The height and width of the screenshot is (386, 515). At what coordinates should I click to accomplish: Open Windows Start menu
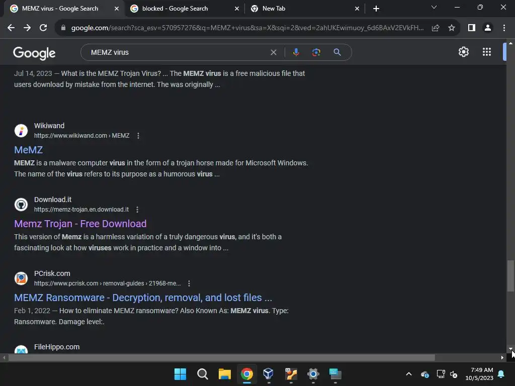tap(180, 374)
